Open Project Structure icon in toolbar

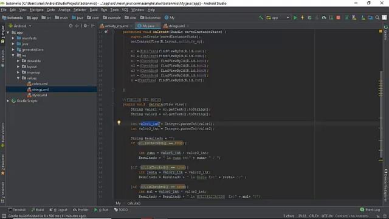pyautogui.click(x=370, y=18)
